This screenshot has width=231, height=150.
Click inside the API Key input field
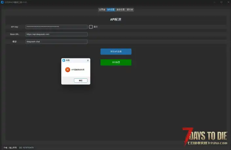click(x=56, y=27)
